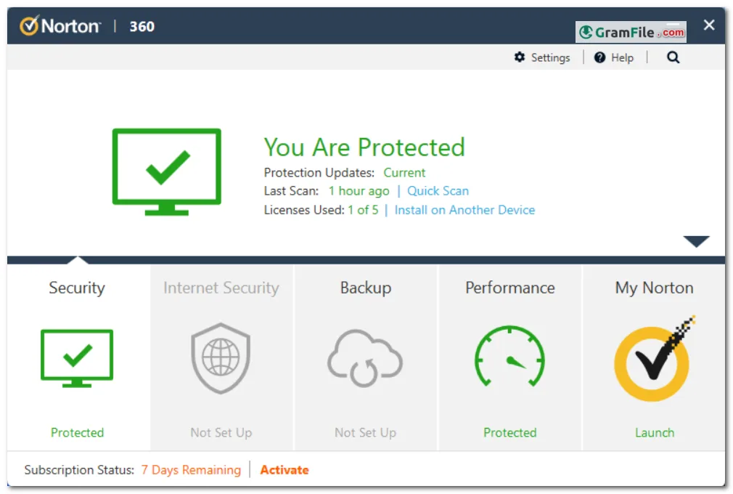Click Not Set Up under Backup
The width and height of the screenshot is (733, 494).
tap(365, 433)
